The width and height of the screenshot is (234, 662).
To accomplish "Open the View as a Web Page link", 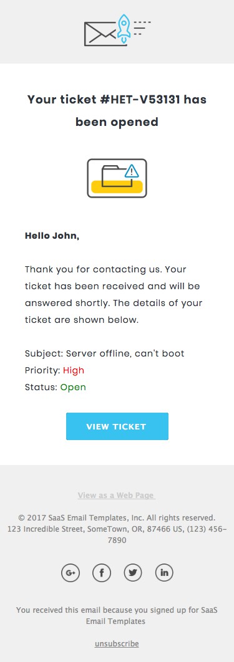I will (x=117, y=495).
